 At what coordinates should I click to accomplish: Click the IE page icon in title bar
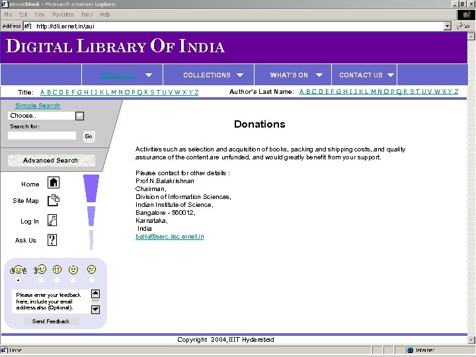point(4,4)
